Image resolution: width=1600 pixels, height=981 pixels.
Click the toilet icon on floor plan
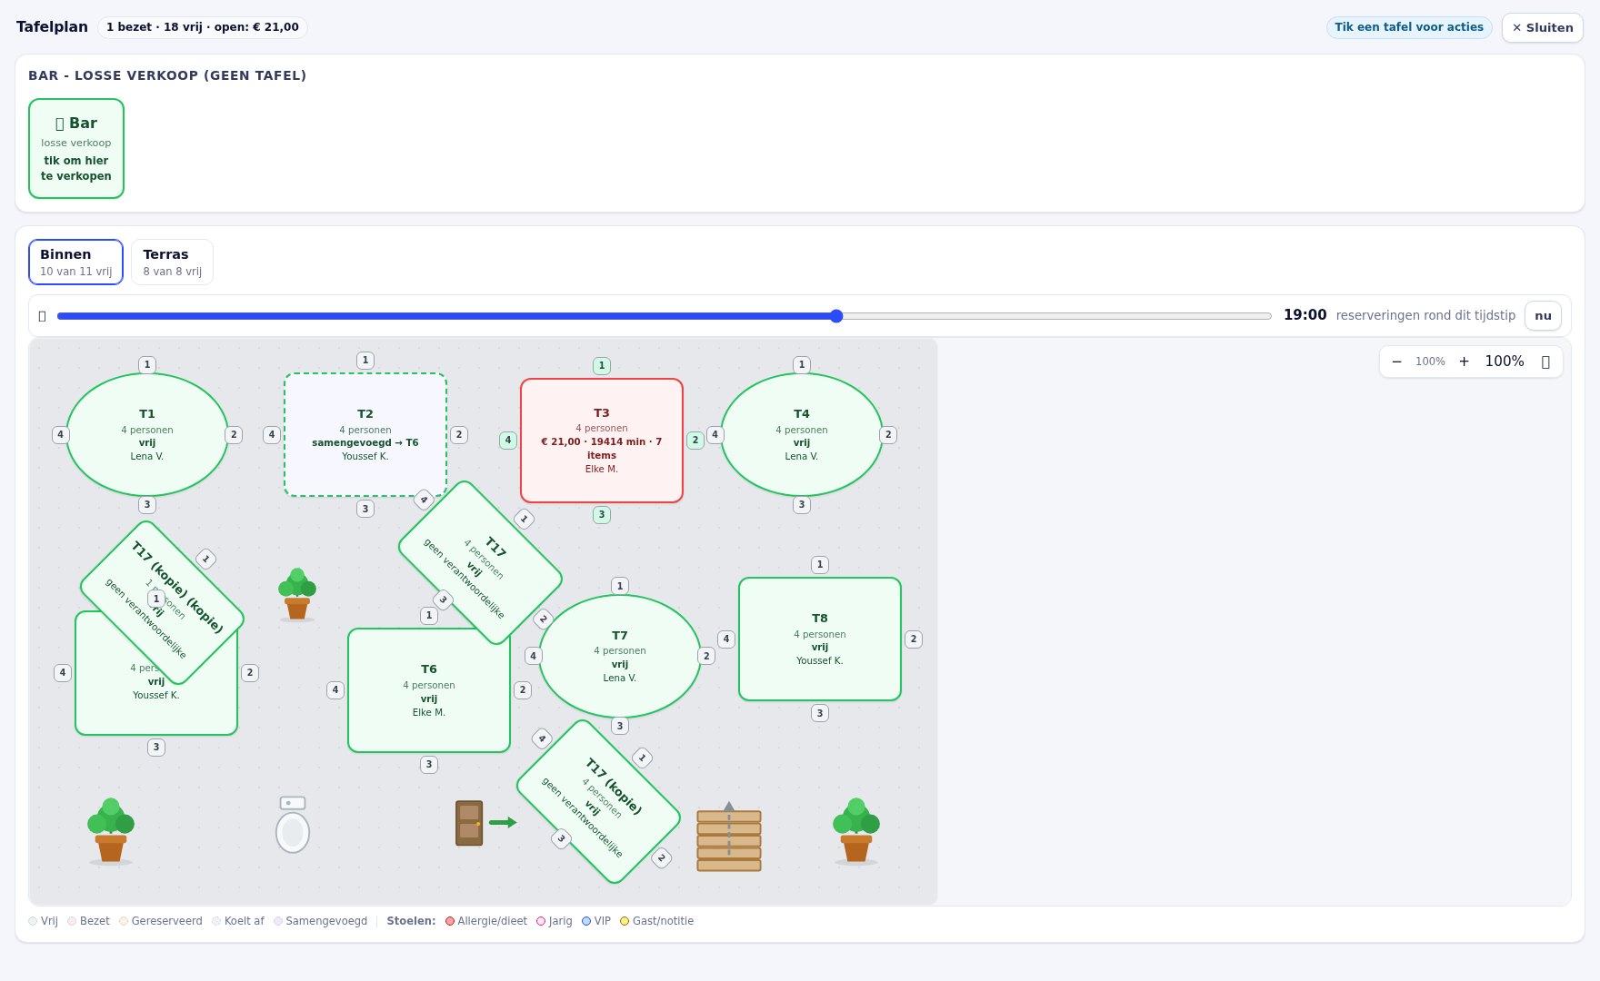point(293,825)
